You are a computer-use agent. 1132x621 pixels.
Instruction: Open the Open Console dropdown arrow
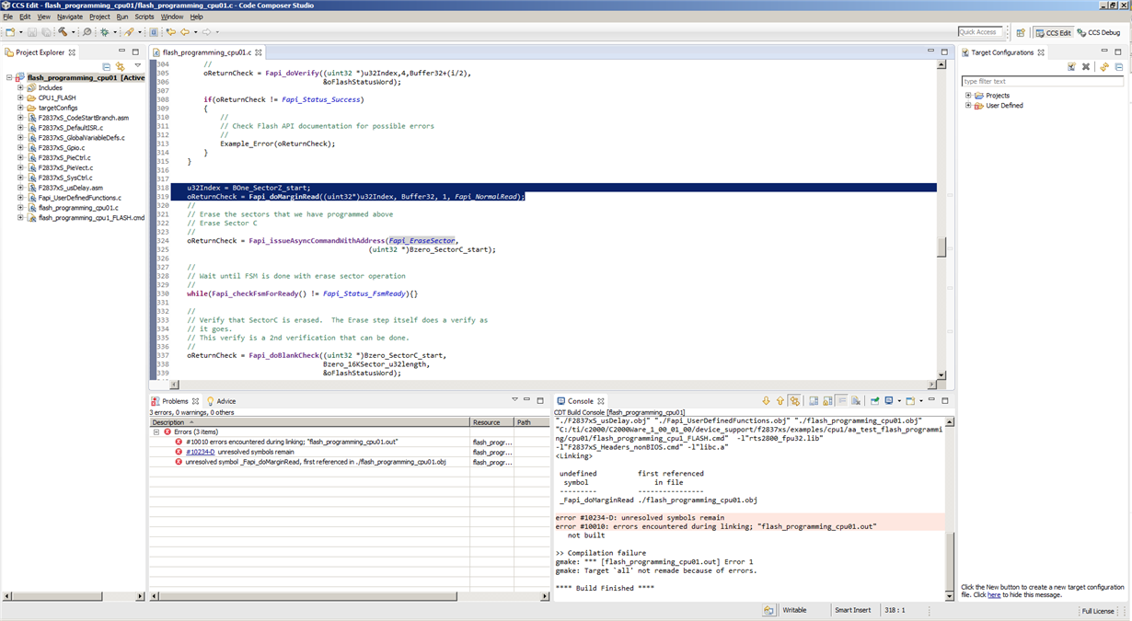click(x=921, y=401)
